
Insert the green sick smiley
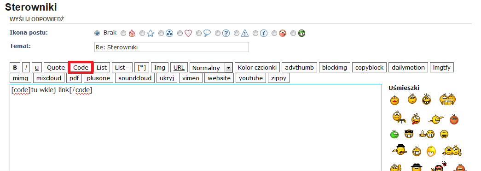click(394, 134)
